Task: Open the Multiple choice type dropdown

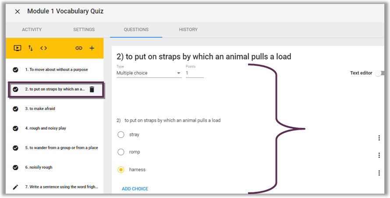Action: coord(149,73)
